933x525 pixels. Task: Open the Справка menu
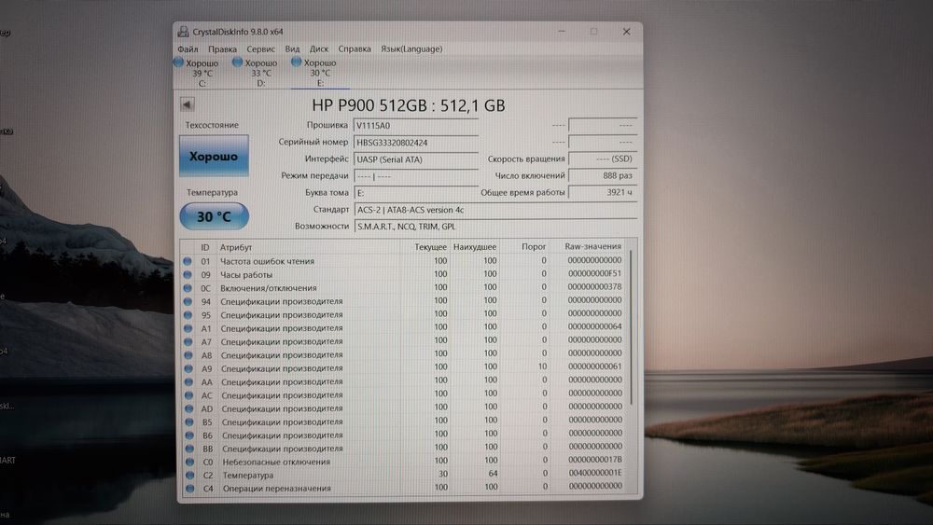pos(354,49)
